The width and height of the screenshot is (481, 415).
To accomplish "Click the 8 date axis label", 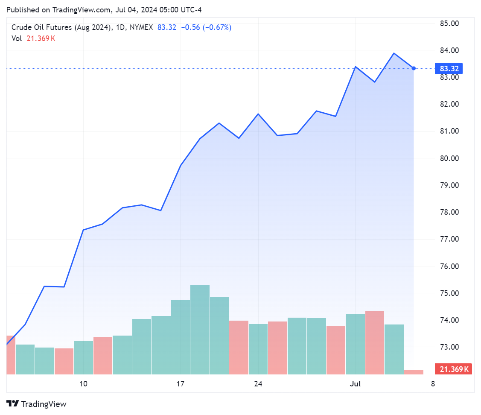I will coord(433,384).
